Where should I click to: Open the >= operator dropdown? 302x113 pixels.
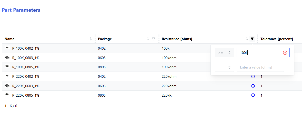click(x=224, y=53)
